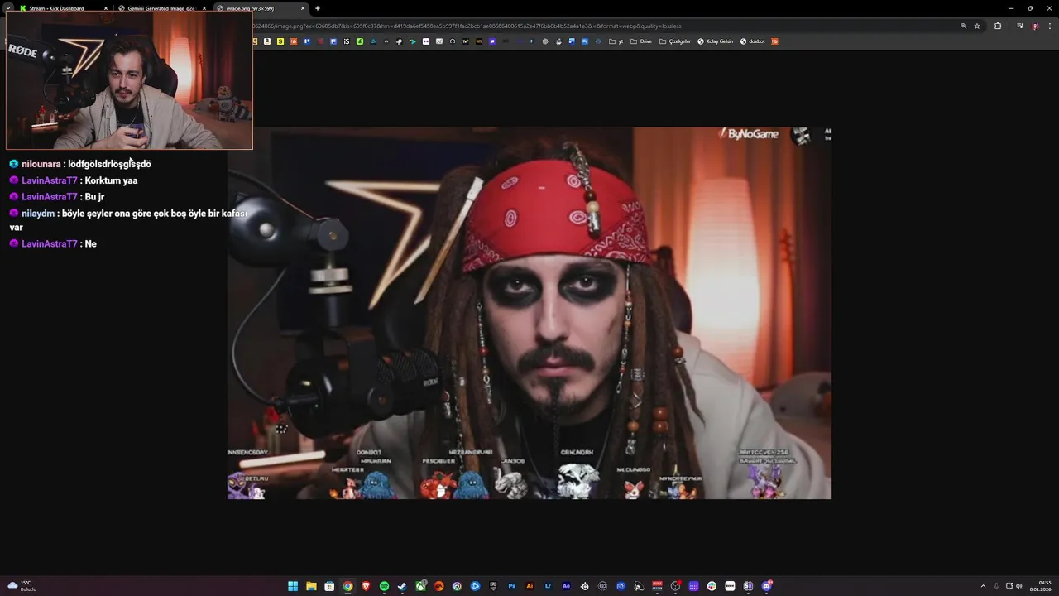Image resolution: width=1059 pixels, height=596 pixels.
Task: Switch to the Gemini Generated Image tab
Action: pos(161,8)
